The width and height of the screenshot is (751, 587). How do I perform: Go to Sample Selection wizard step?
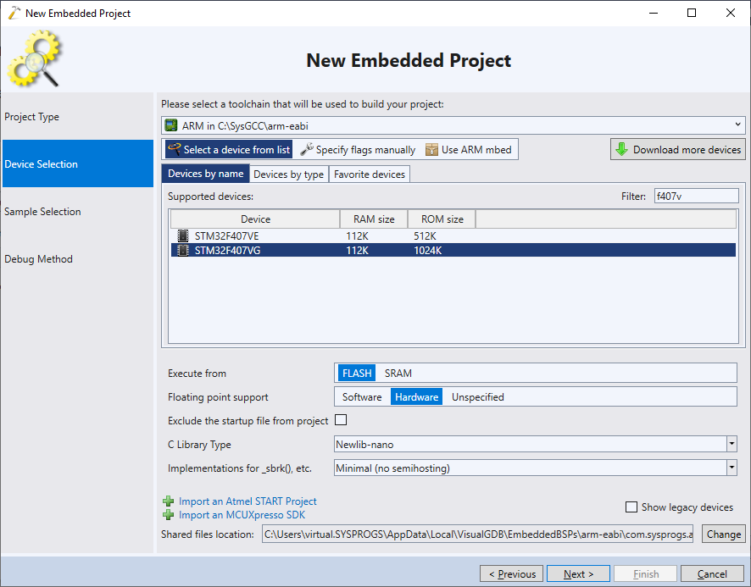pyautogui.click(x=78, y=211)
